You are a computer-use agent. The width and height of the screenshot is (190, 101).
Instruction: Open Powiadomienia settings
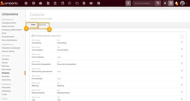tap(8, 37)
